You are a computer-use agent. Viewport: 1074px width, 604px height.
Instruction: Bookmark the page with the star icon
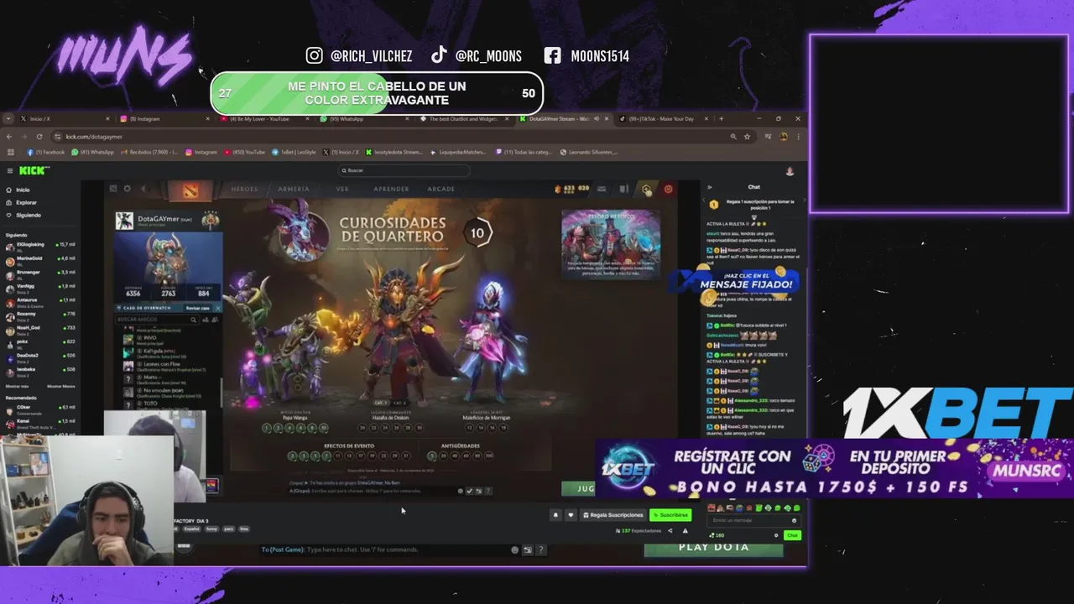(x=747, y=136)
